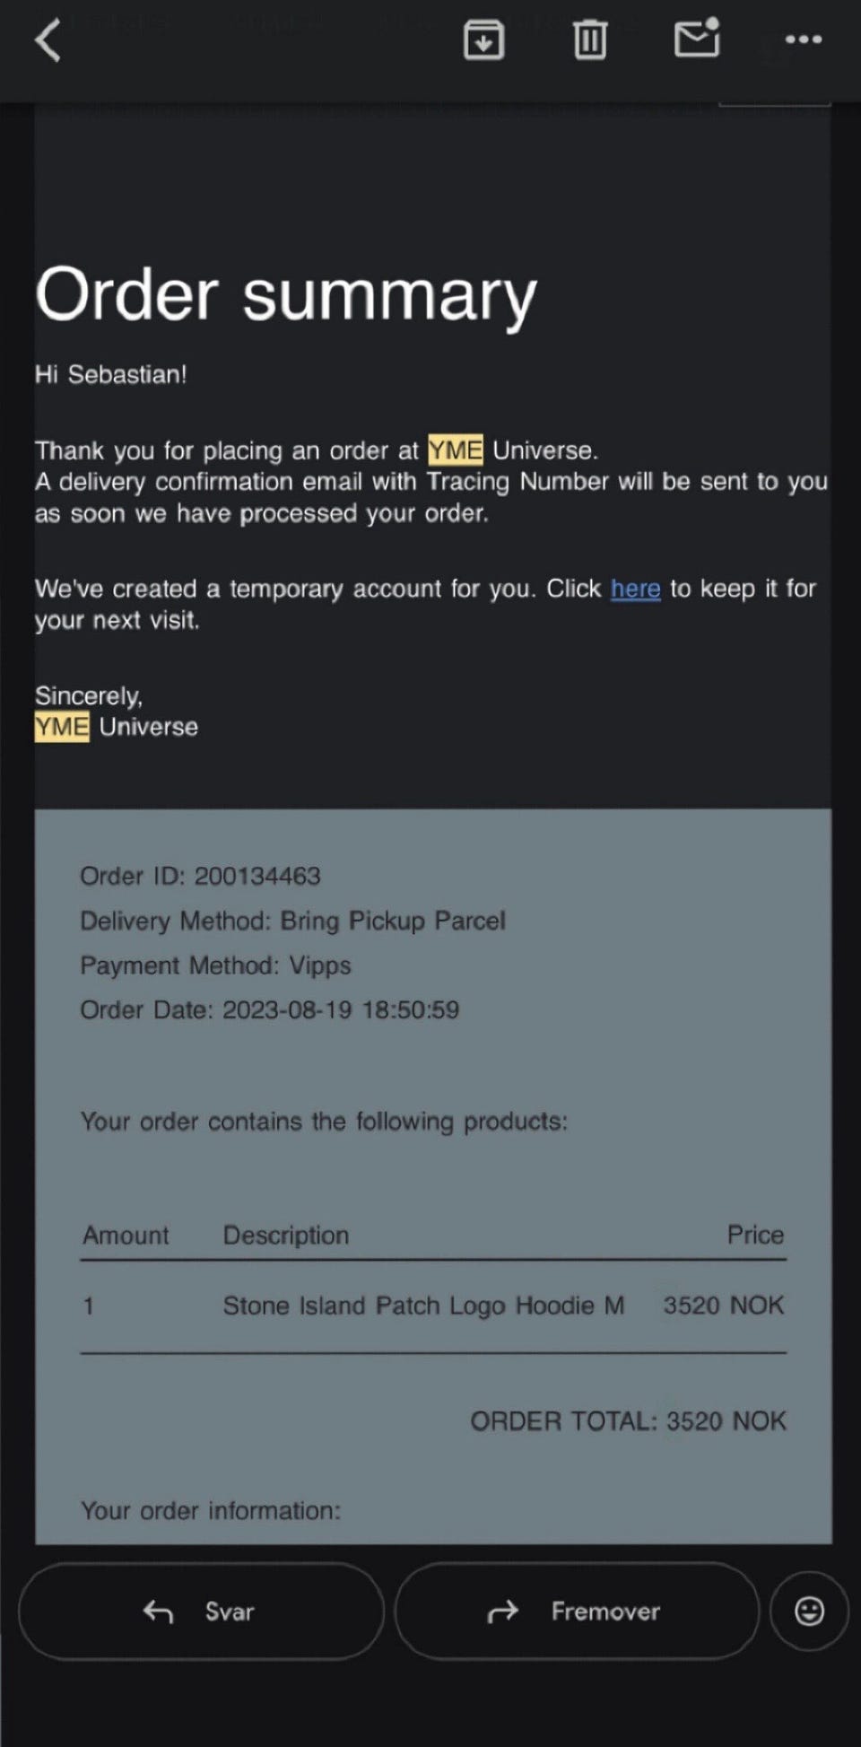Viewport: 861px width, 1747px height.
Task: Tap the Order Date timestamp line
Action: tap(269, 1010)
